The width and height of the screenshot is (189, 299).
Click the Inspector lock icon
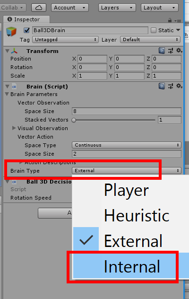click(170, 20)
